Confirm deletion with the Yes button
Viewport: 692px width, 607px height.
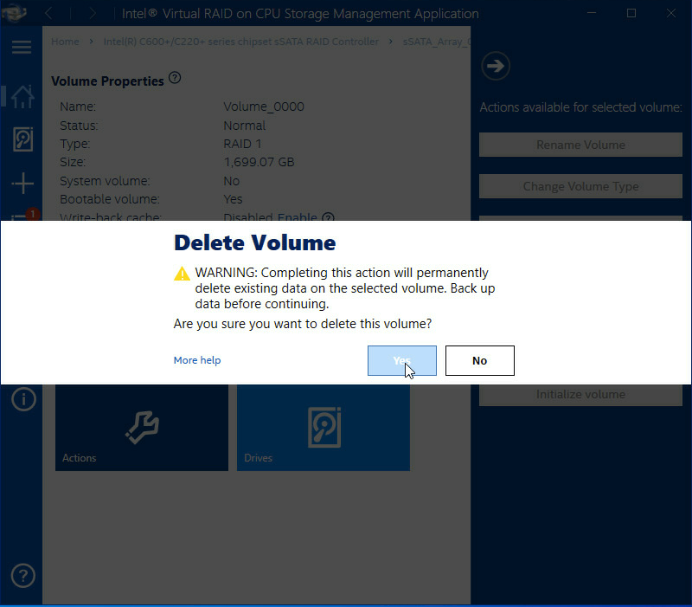tap(402, 360)
